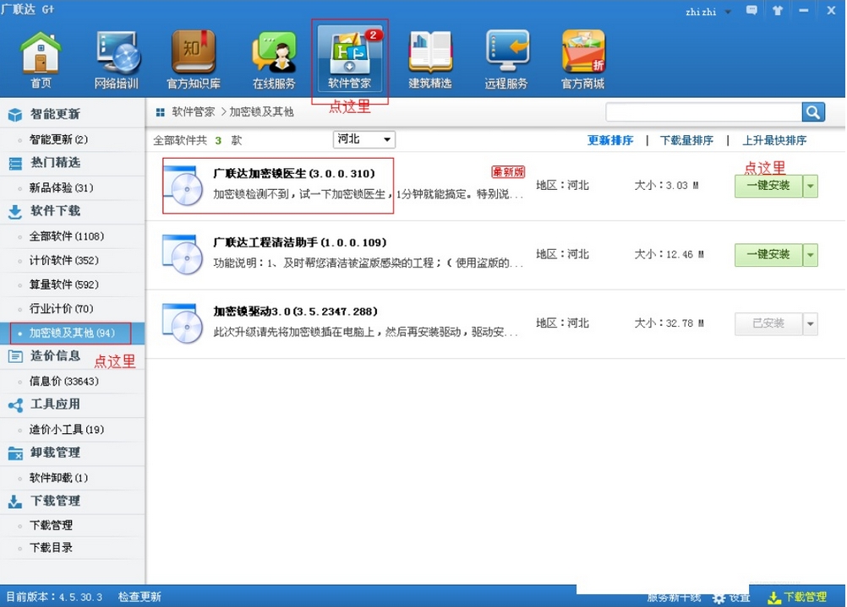This screenshot has height=607, width=847.
Task: Sort by 更新排序
Action: (609, 140)
